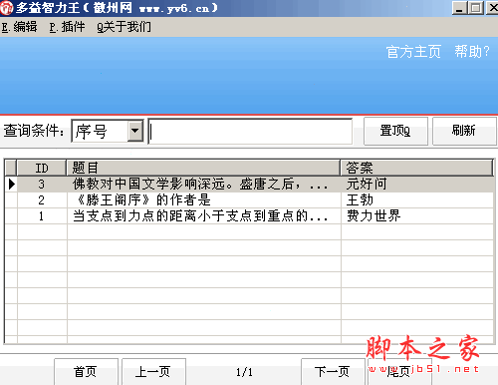The image size is (498, 385).
Task: Click the application logo icon in title bar
Action: (x=6, y=8)
